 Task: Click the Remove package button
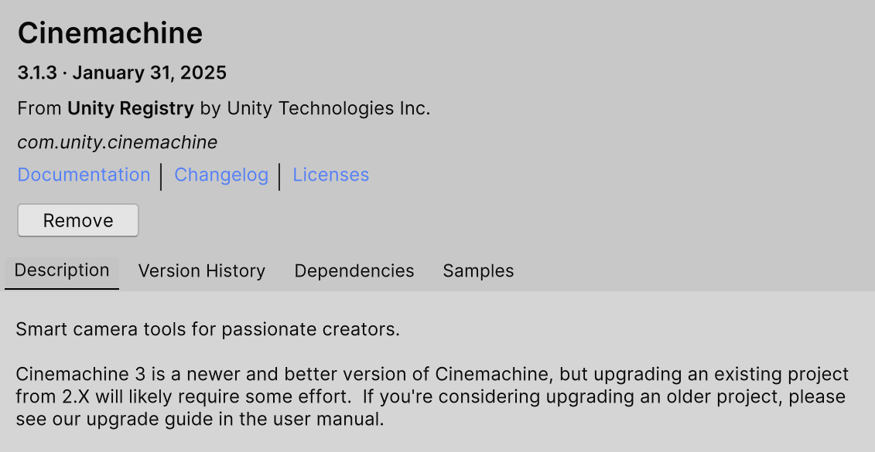coord(77,220)
